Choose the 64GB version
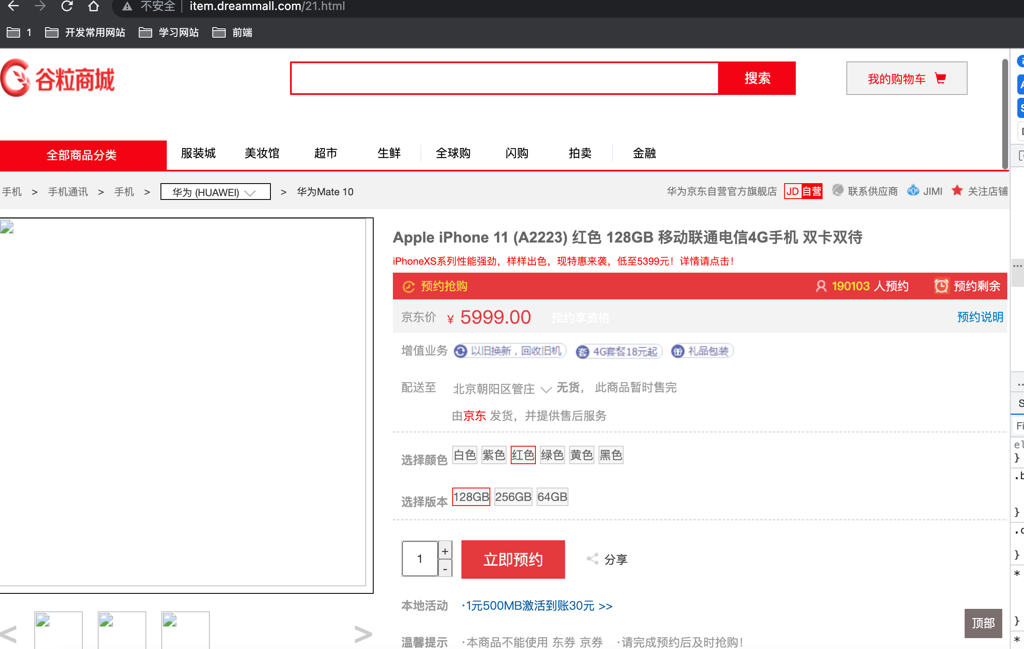 (x=552, y=497)
